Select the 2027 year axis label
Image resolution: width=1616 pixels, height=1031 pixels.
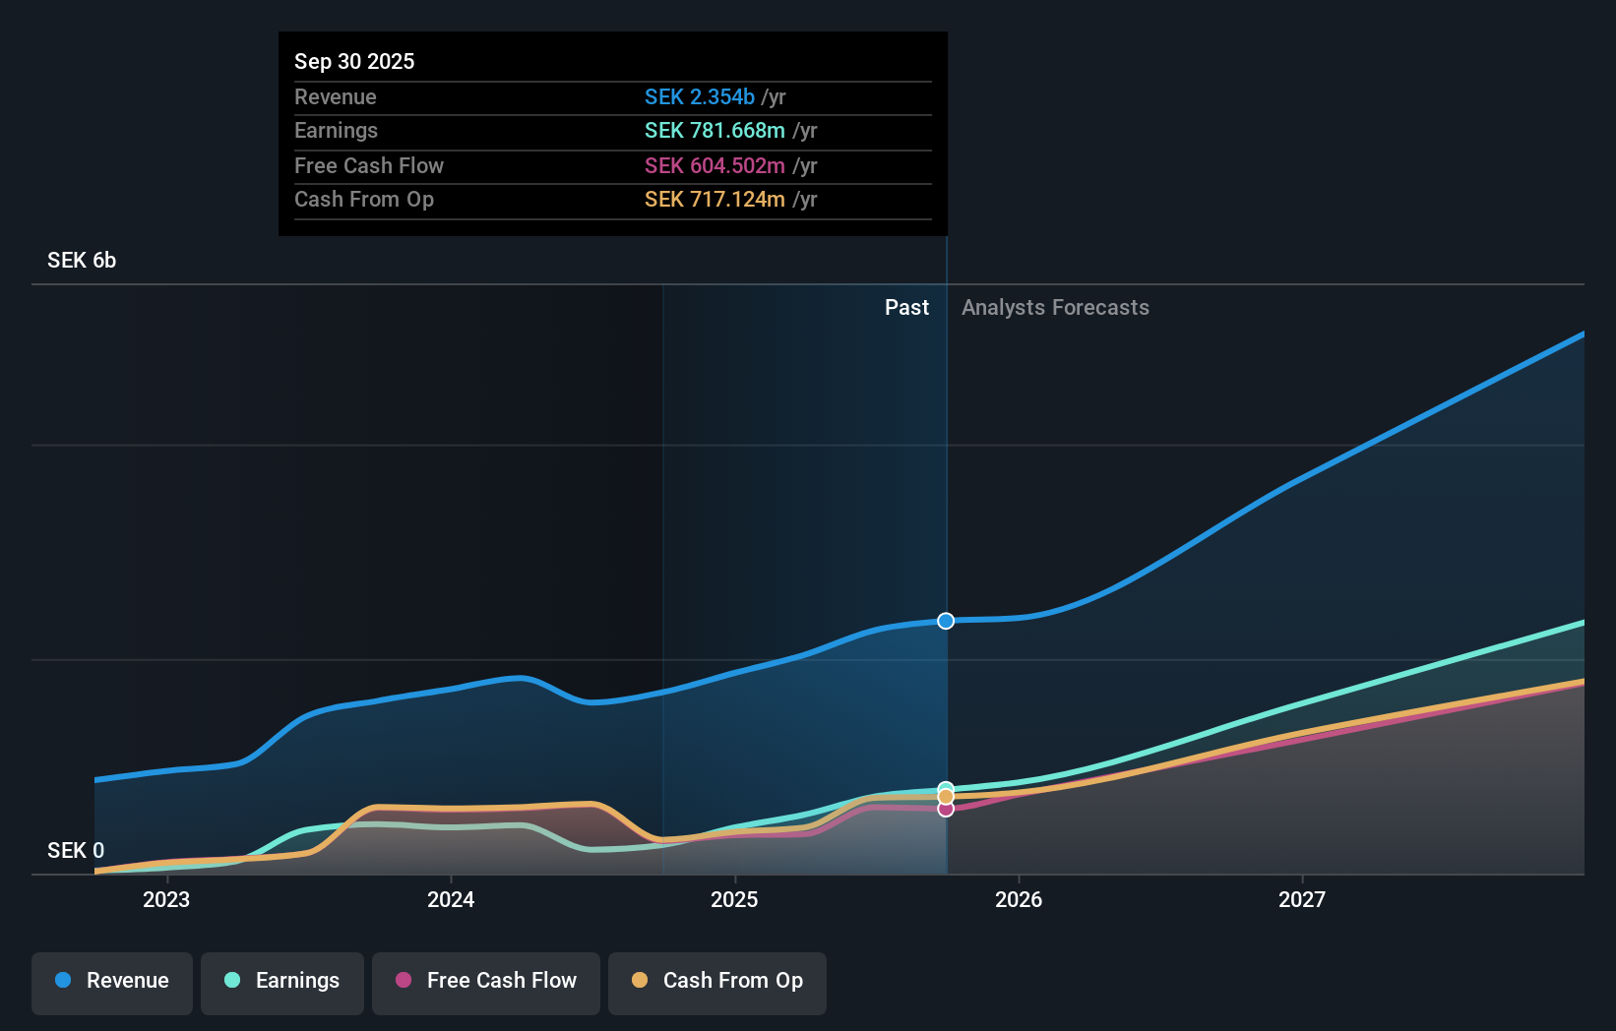click(x=1303, y=899)
